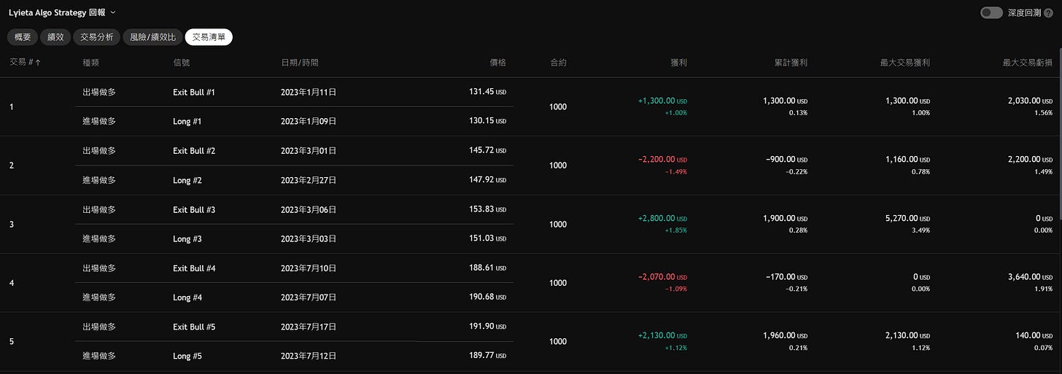The width and height of the screenshot is (1062, 374).
Task: Click the 合約 column header
Action: coord(558,63)
